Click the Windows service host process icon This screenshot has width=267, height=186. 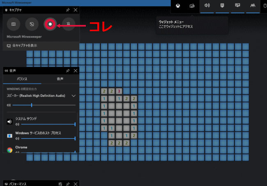click(10, 136)
